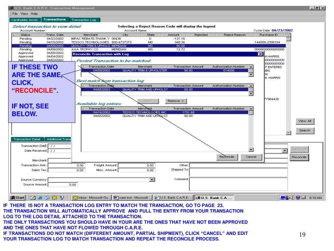This screenshot has height=251, width=334.
Task: Launch Internet Explorer from the quick launch bar
Action: 40,198
